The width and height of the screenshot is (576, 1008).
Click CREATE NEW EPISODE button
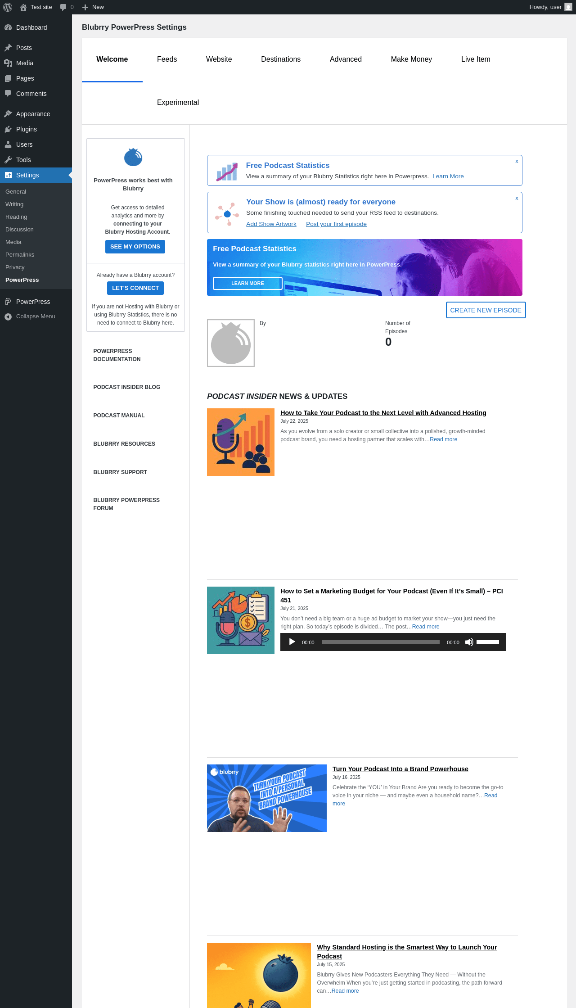[486, 310]
